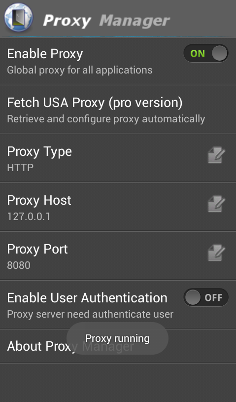Click the edit icon beside Proxy Port
This screenshot has height=402, width=236.
(216, 253)
